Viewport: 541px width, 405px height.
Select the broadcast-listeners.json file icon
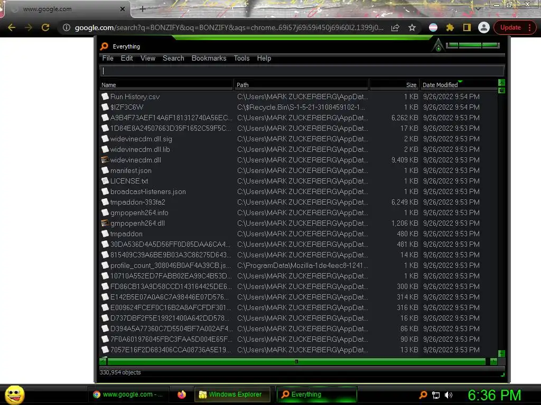tap(105, 191)
